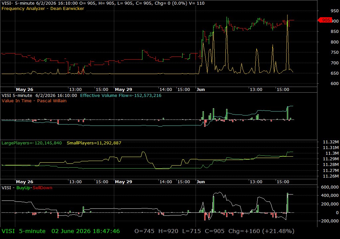Select the 'Frequency Analyzer - Dean Earwicker' label

pyautogui.click(x=43, y=9)
